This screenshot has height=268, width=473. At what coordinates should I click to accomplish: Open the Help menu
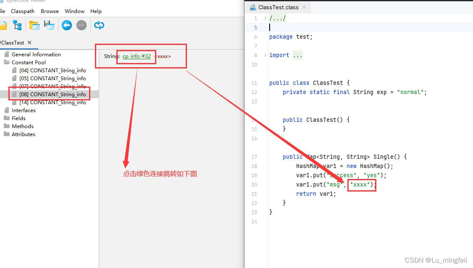pyautogui.click(x=96, y=11)
